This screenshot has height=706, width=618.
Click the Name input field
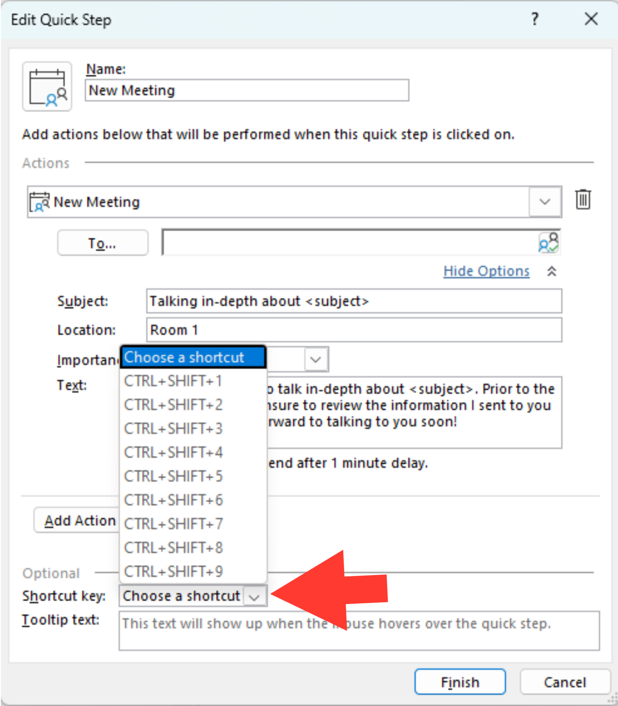point(247,90)
